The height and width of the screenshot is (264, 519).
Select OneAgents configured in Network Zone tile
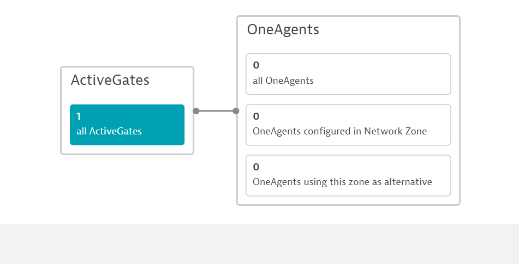(x=348, y=125)
